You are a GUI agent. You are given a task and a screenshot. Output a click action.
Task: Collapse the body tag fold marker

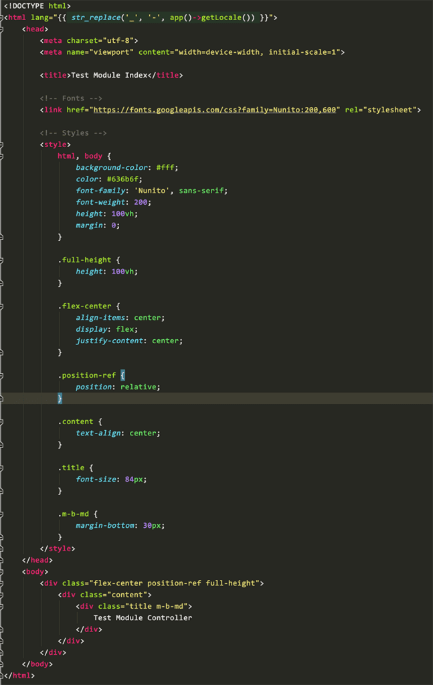pos(2,572)
